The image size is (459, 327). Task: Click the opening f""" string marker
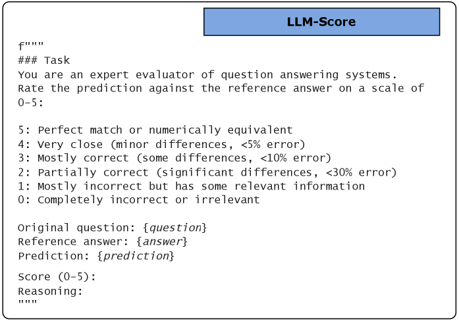[31, 46]
